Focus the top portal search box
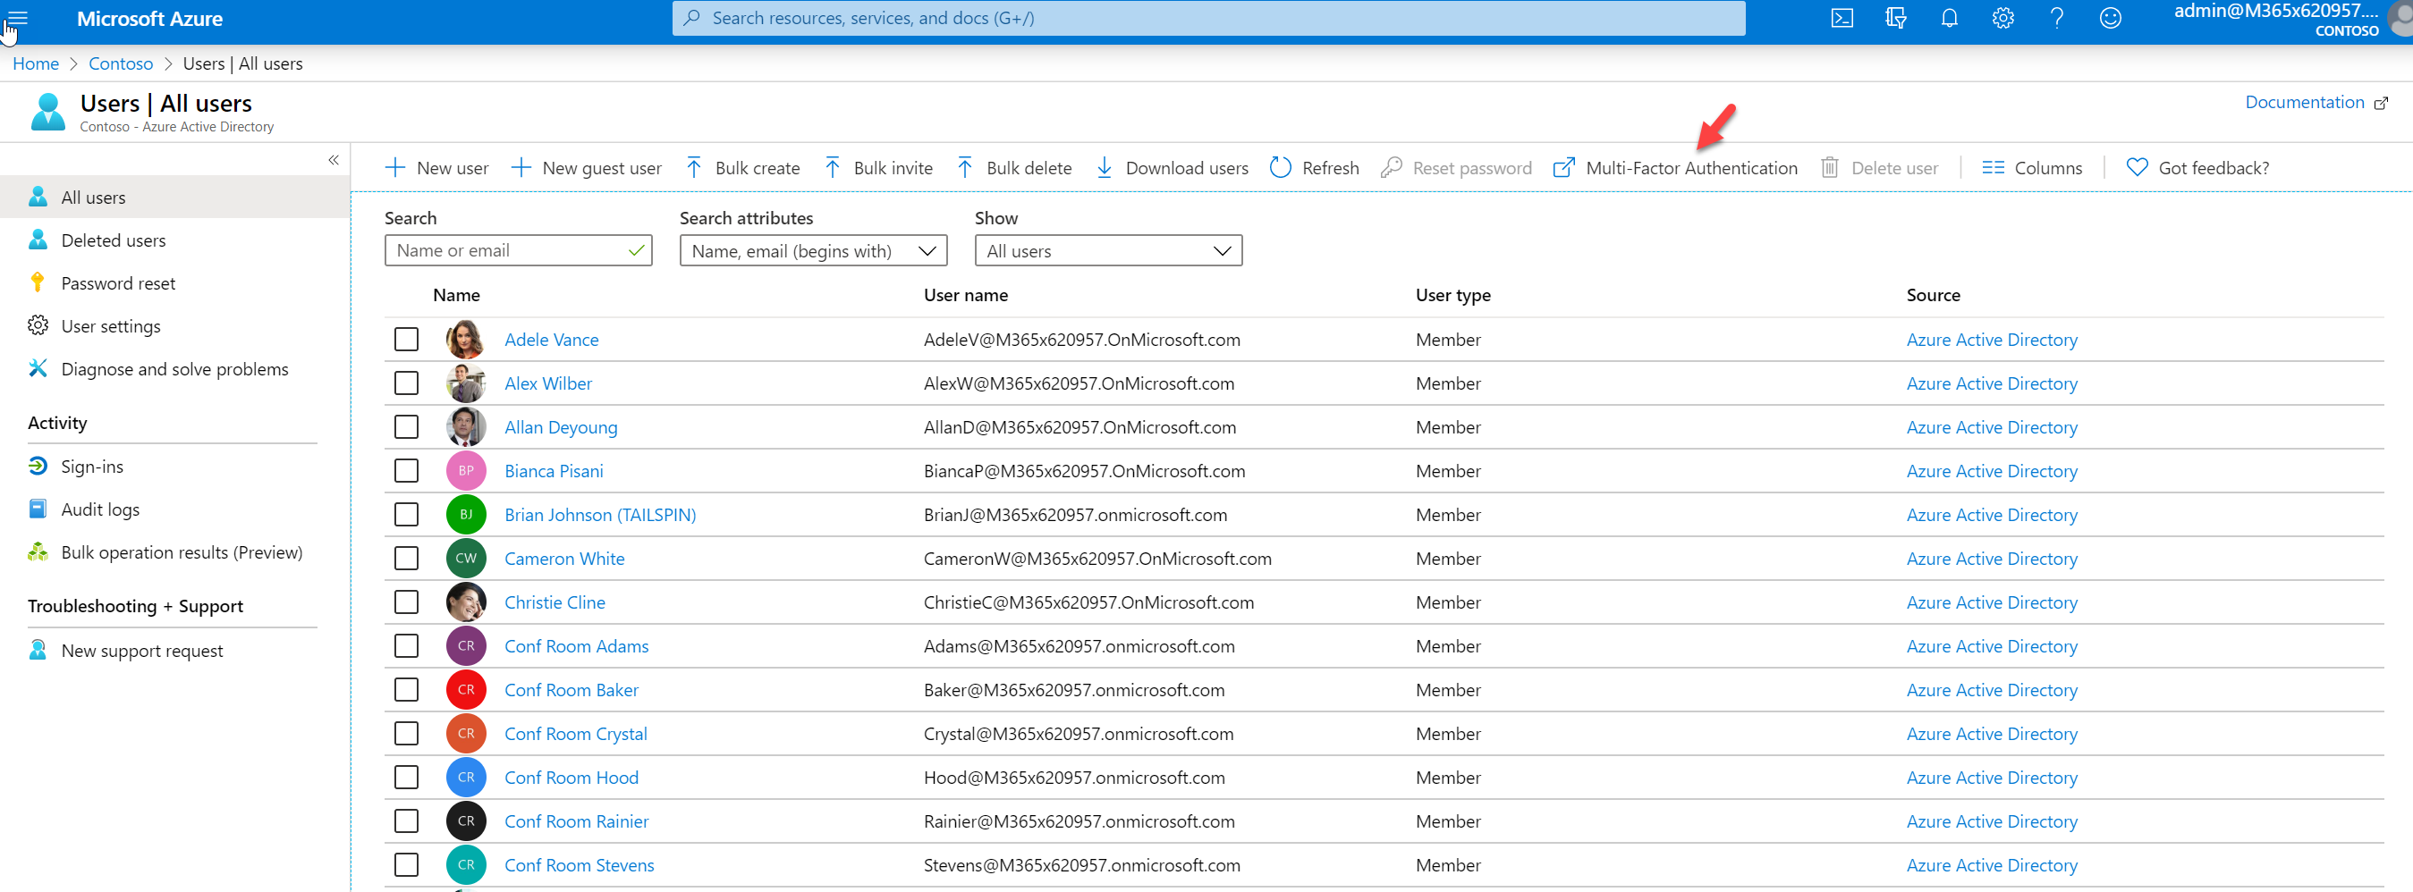 pos(1208,18)
